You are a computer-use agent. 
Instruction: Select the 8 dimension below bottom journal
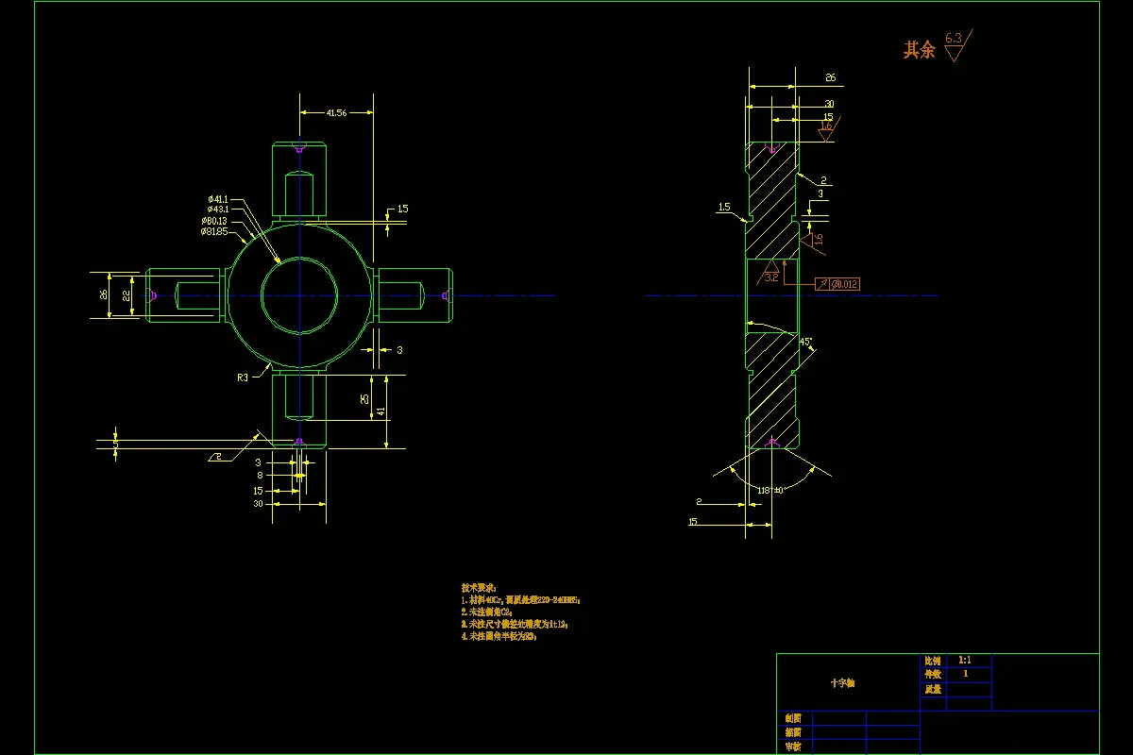click(259, 477)
